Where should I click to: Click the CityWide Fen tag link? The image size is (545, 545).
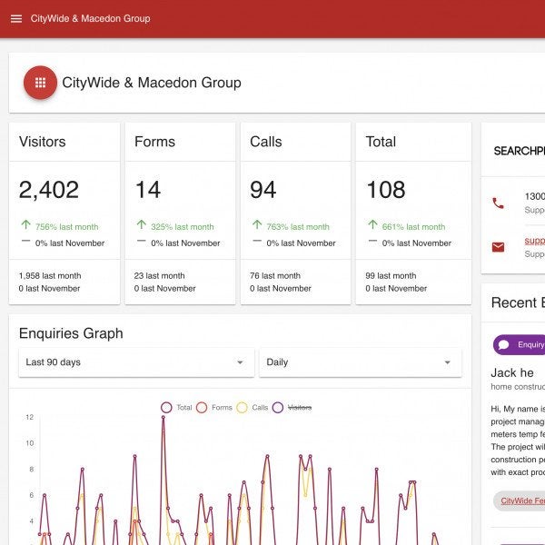(x=523, y=500)
